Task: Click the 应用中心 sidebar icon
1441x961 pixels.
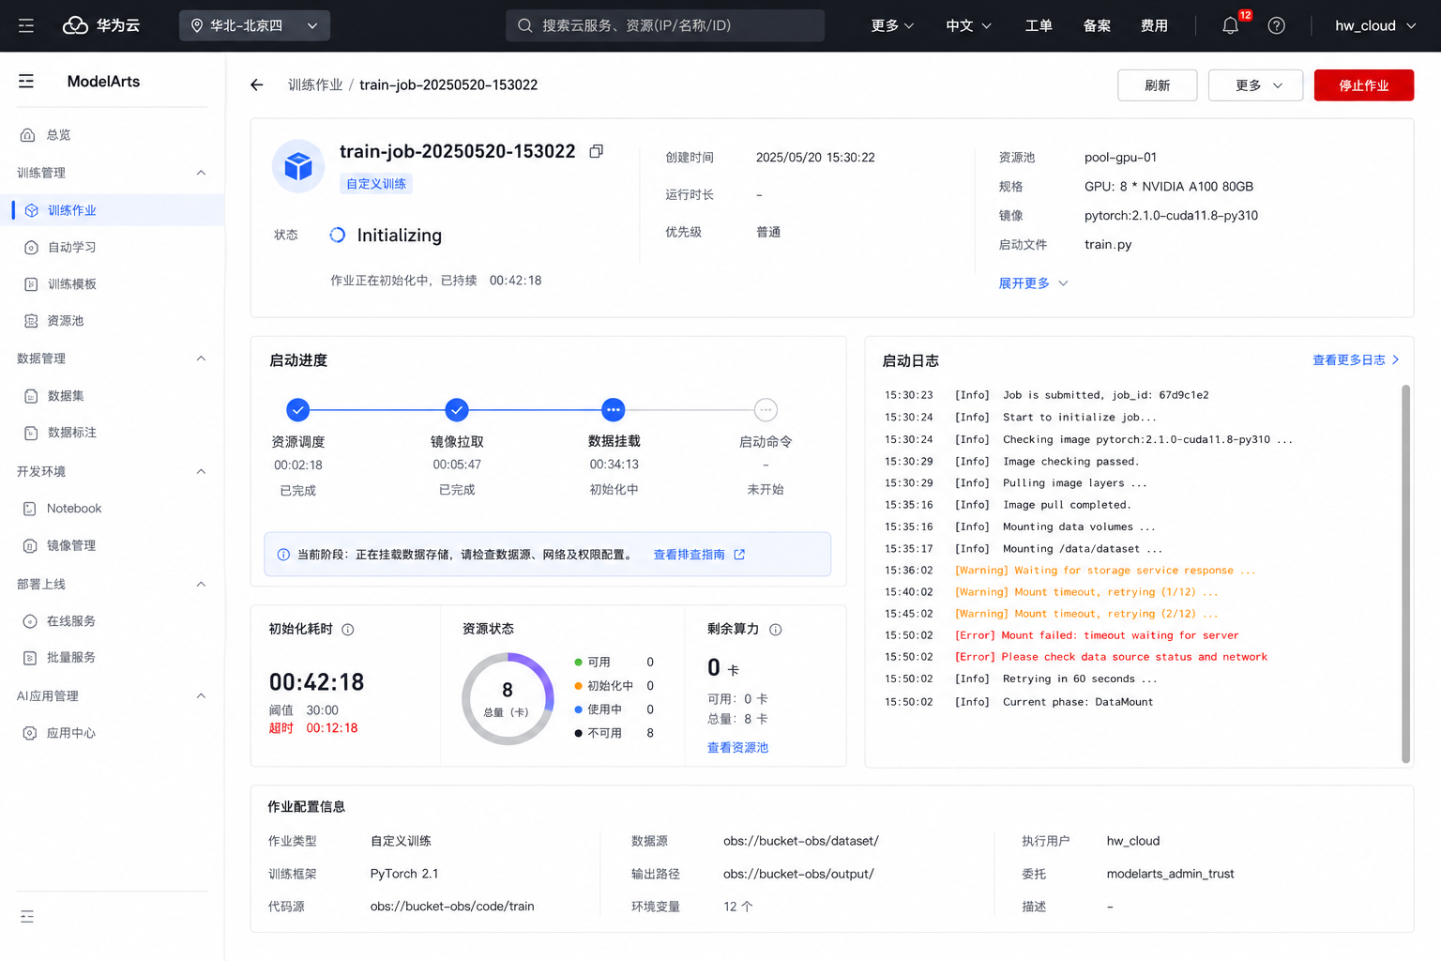Action: [x=30, y=733]
